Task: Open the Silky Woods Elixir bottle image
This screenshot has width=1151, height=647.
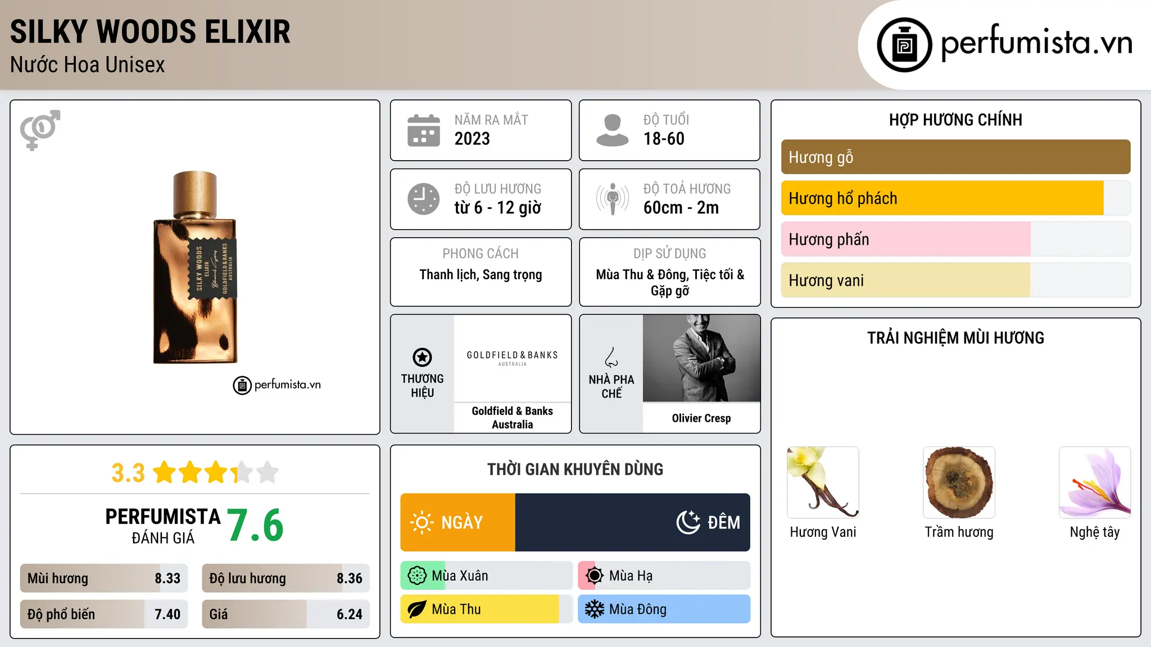Action: [195, 267]
